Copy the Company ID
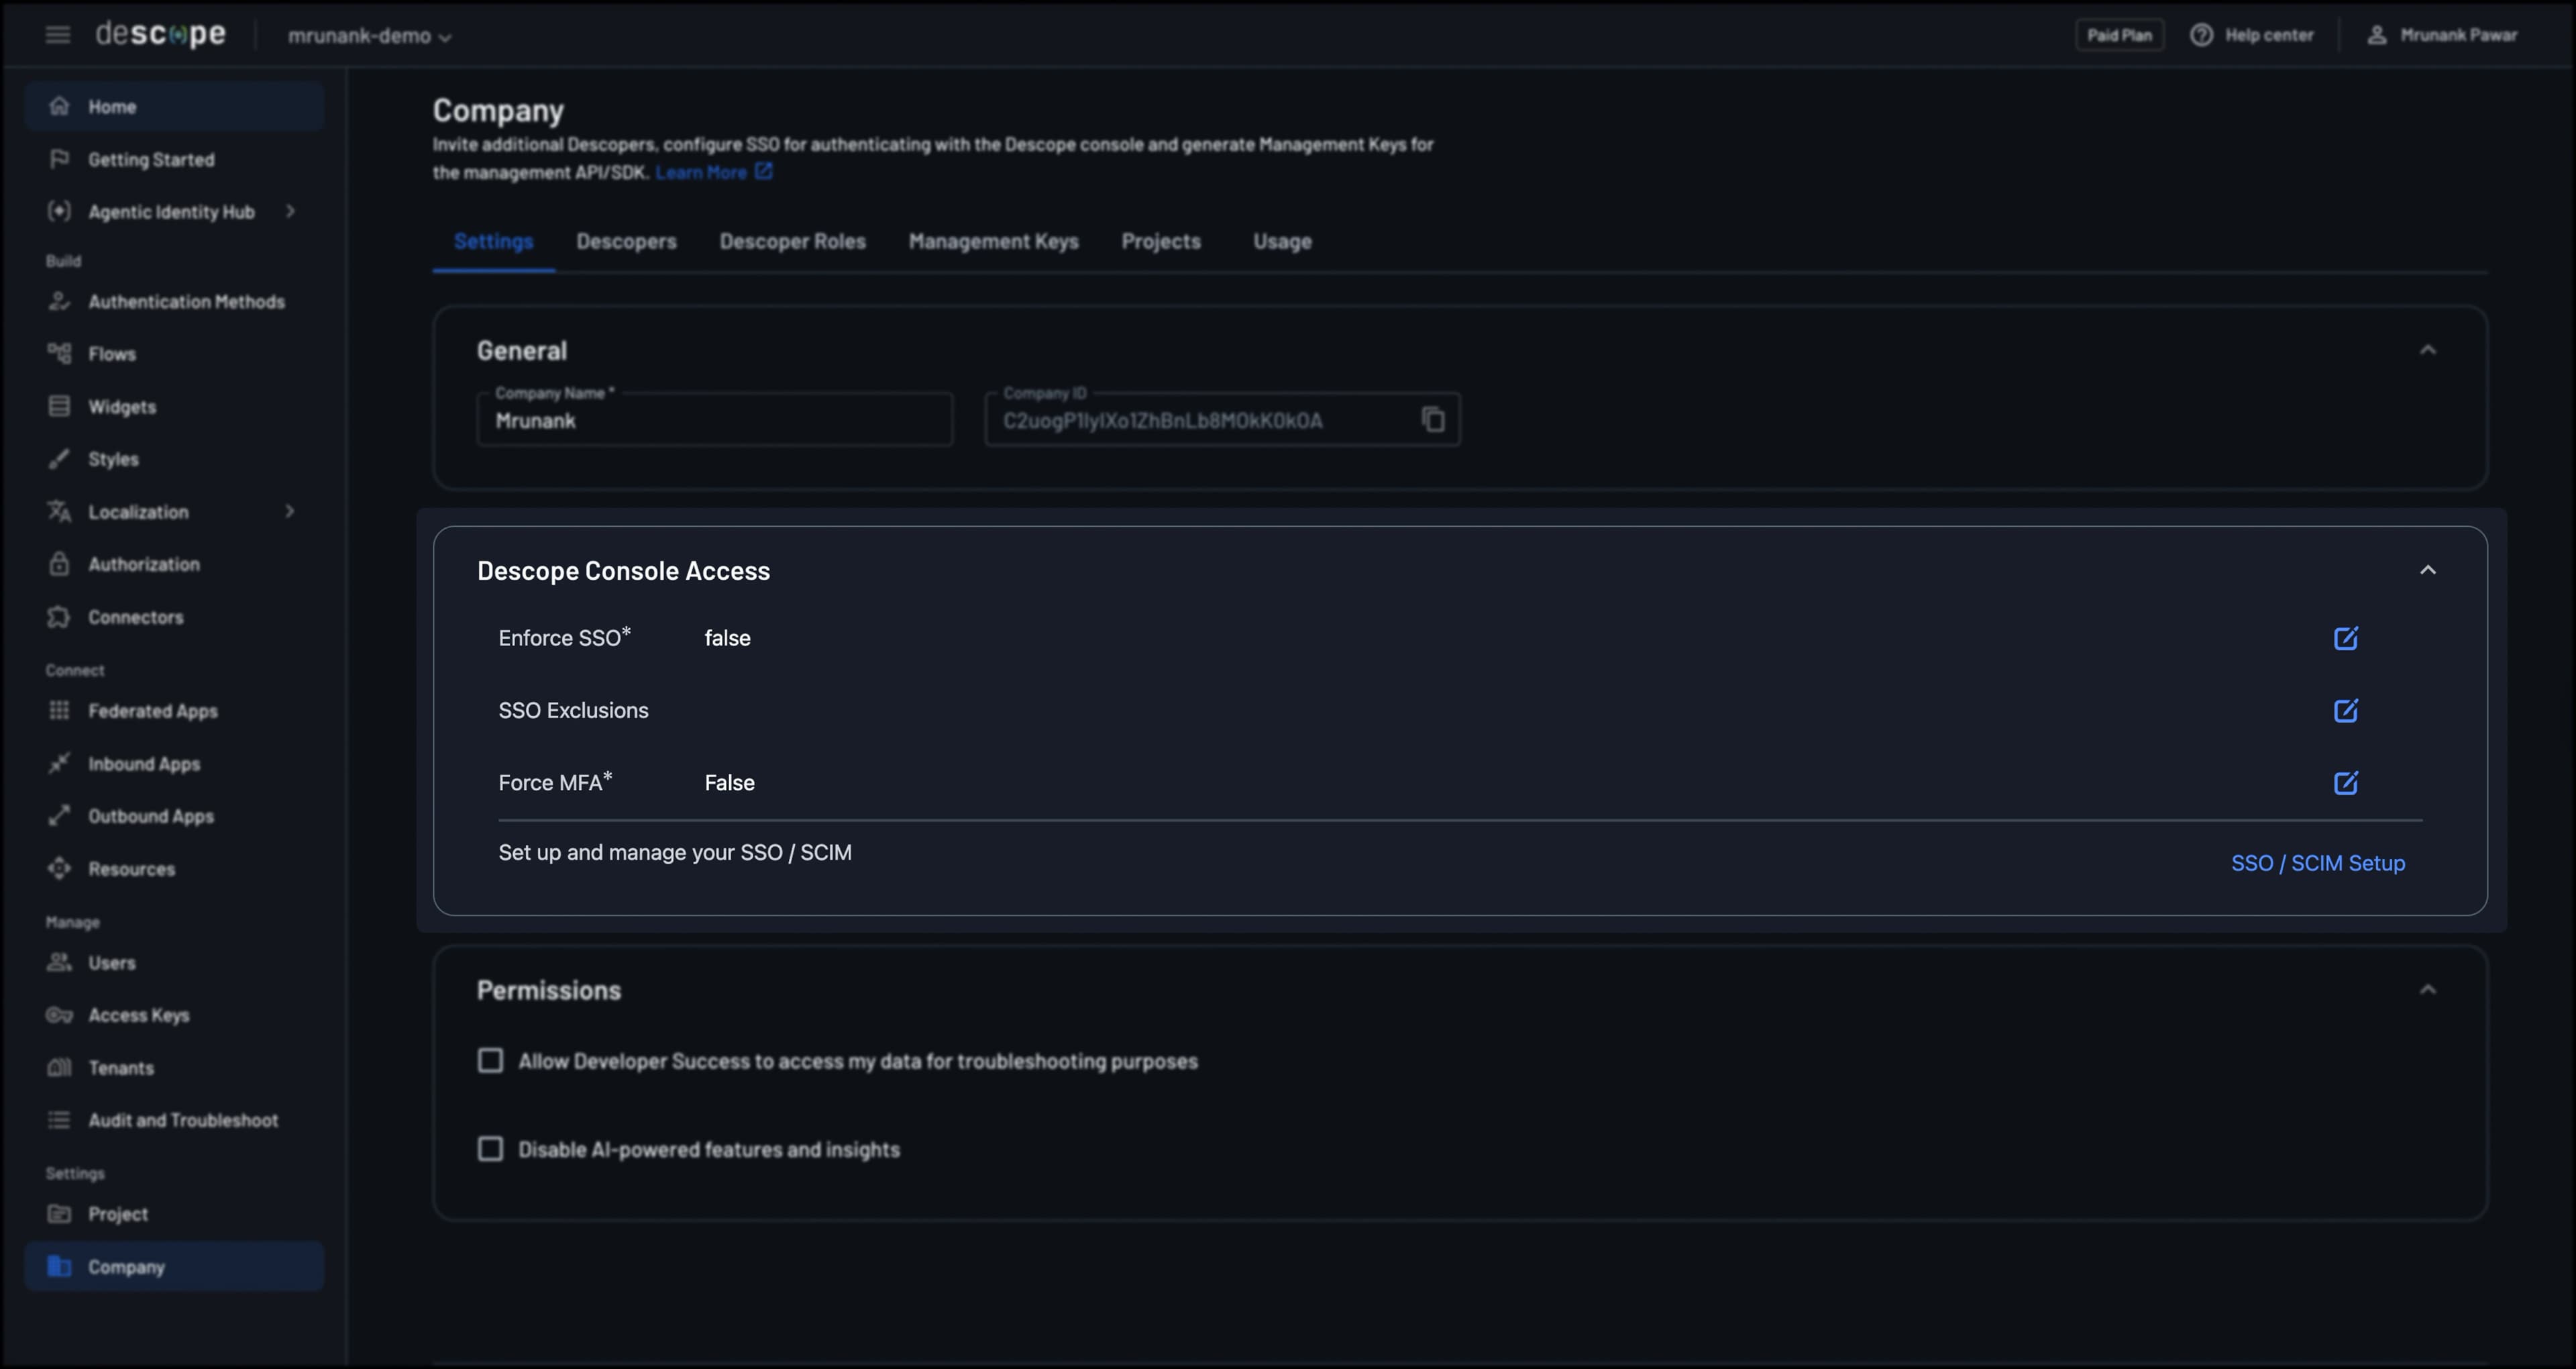 tap(1433, 419)
